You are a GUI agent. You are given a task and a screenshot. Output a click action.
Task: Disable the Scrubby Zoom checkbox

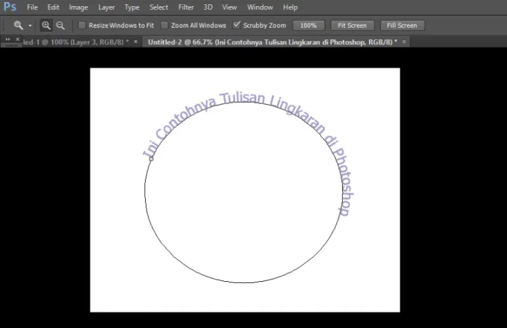point(237,25)
